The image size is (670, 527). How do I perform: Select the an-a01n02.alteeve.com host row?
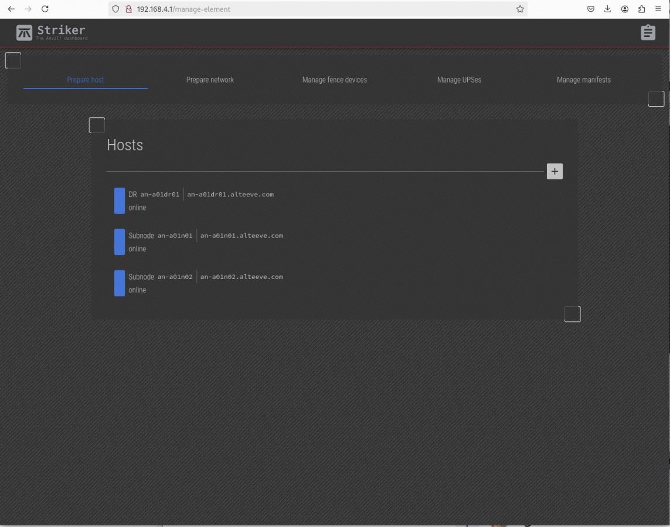coord(241,277)
